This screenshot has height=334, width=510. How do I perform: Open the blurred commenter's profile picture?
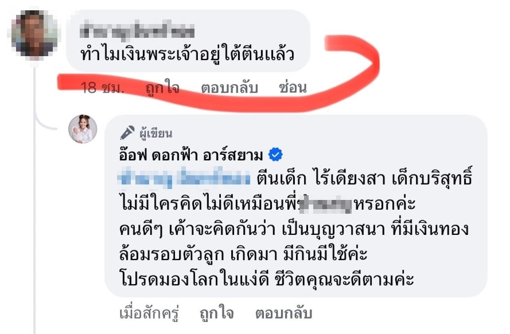(x=35, y=33)
